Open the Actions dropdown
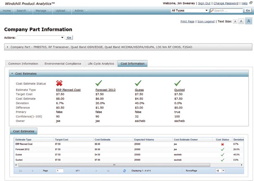The height and width of the screenshot is (181, 254). [x=41, y=38]
